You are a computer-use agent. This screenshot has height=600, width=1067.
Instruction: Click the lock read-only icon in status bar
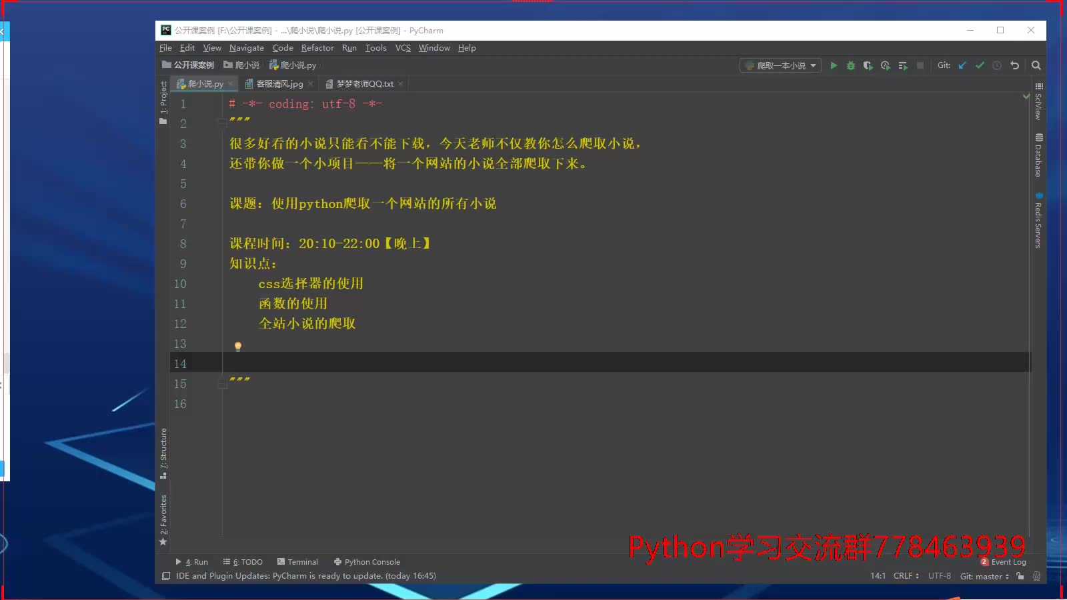click(1020, 576)
